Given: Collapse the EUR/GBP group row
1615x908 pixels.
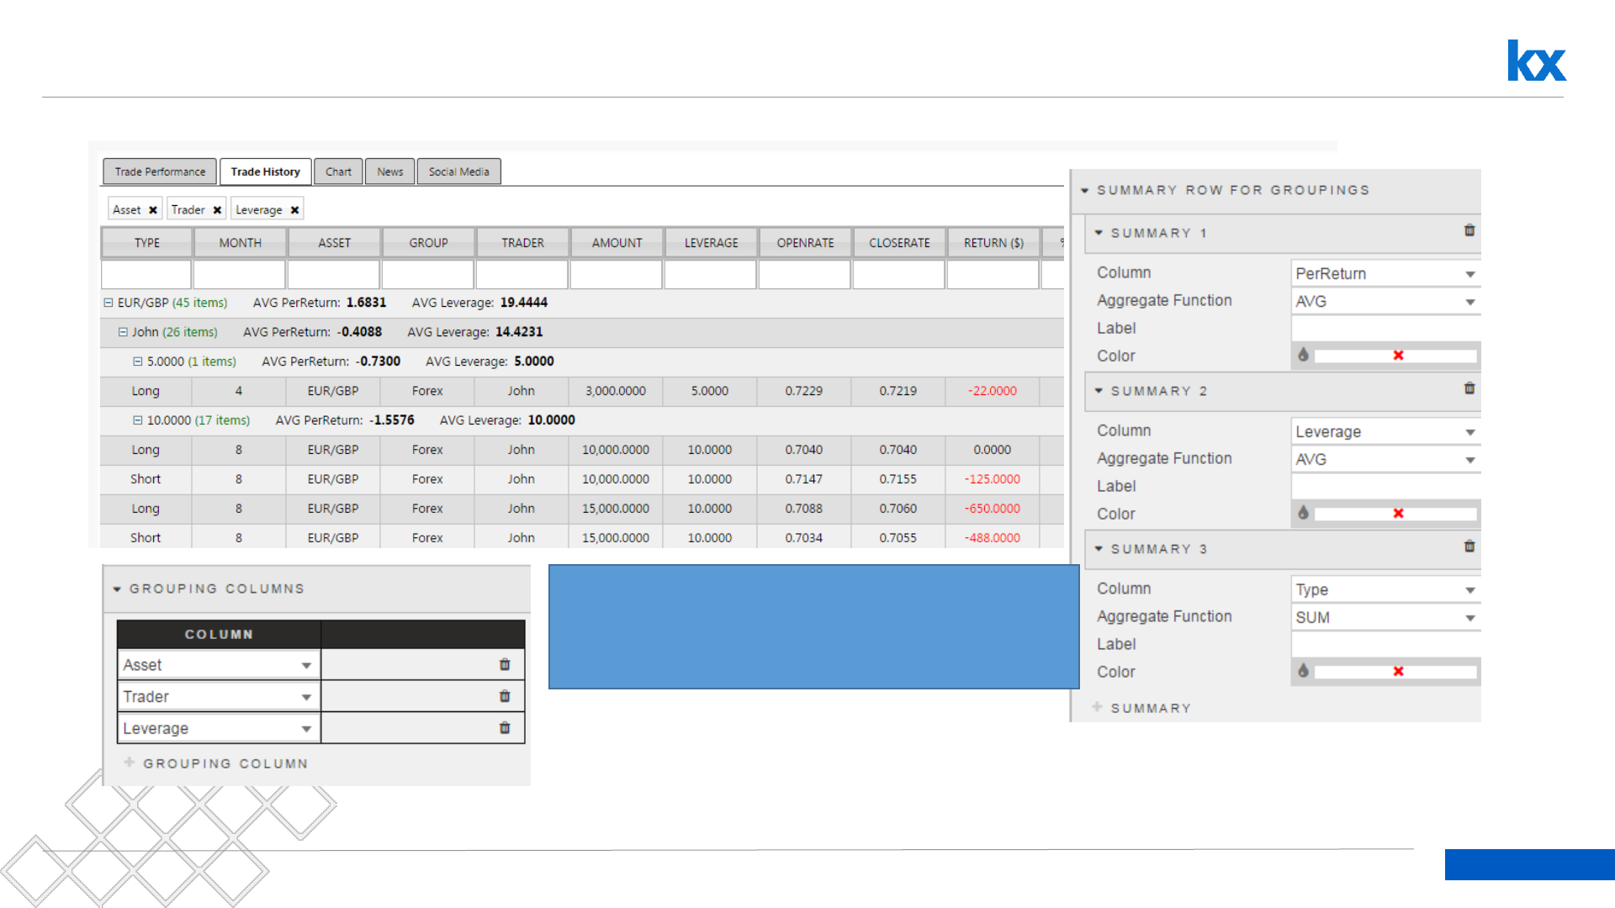Looking at the screenshot, I should pyautogui.click(x=109, y=303).
